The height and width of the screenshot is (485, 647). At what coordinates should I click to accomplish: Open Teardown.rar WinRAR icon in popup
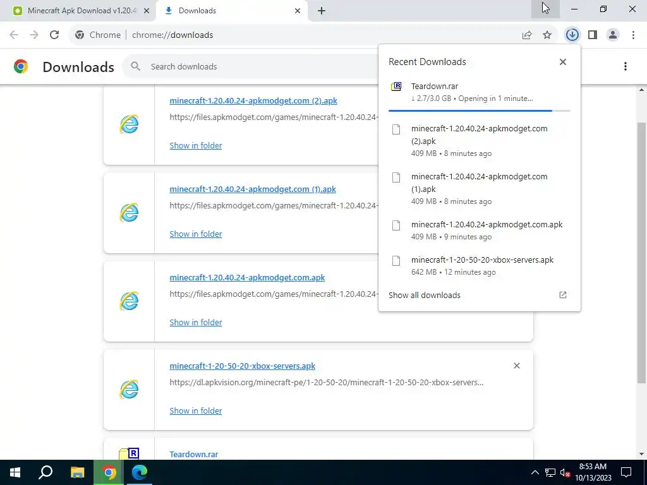click(396, 86)
